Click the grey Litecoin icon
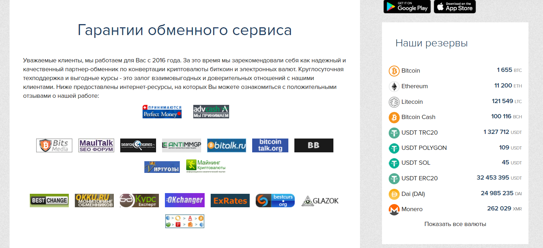Screen dimensions: 543x248 click(x=394, y=102)
